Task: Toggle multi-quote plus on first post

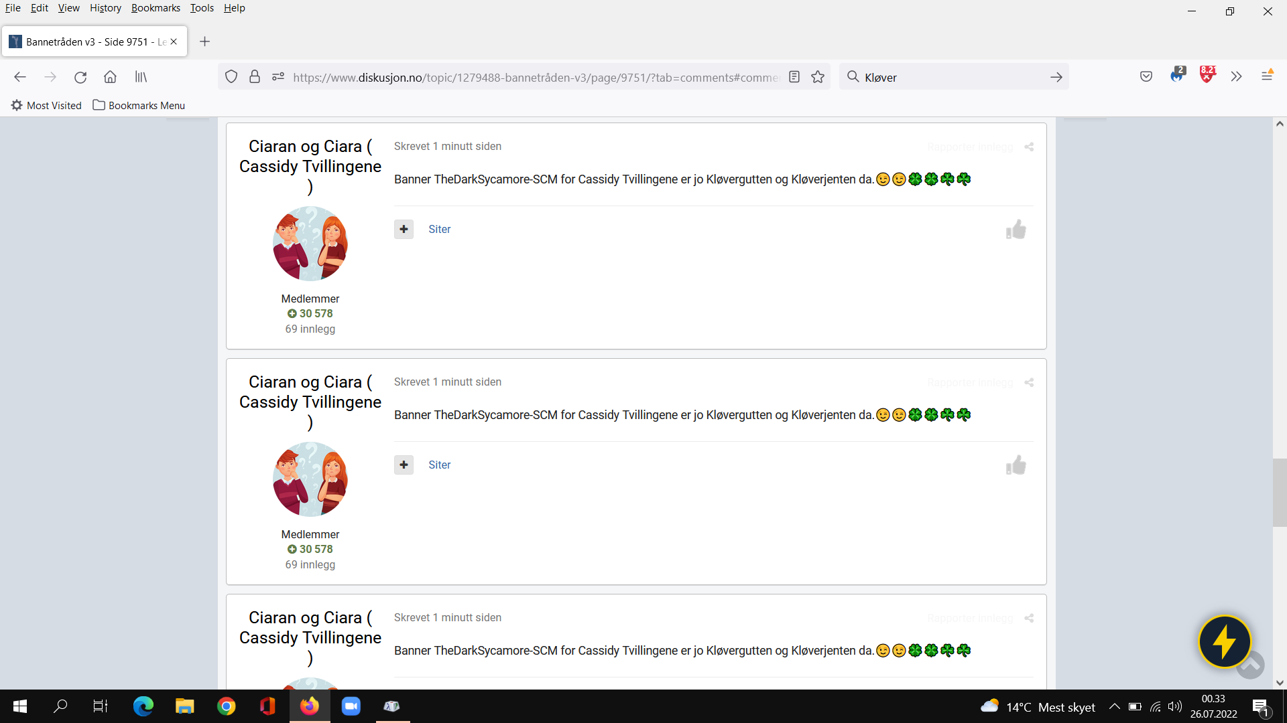Action: 404,229
